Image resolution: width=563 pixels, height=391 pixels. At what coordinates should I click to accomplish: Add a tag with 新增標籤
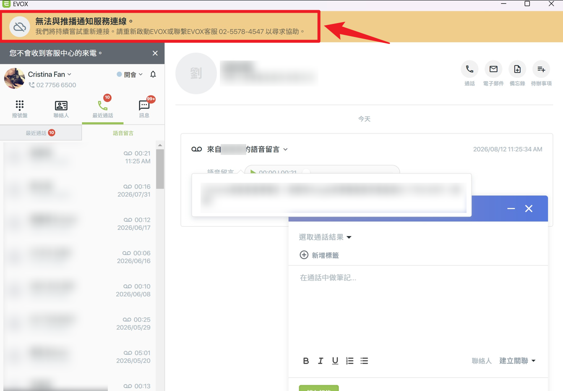point(319,255)
